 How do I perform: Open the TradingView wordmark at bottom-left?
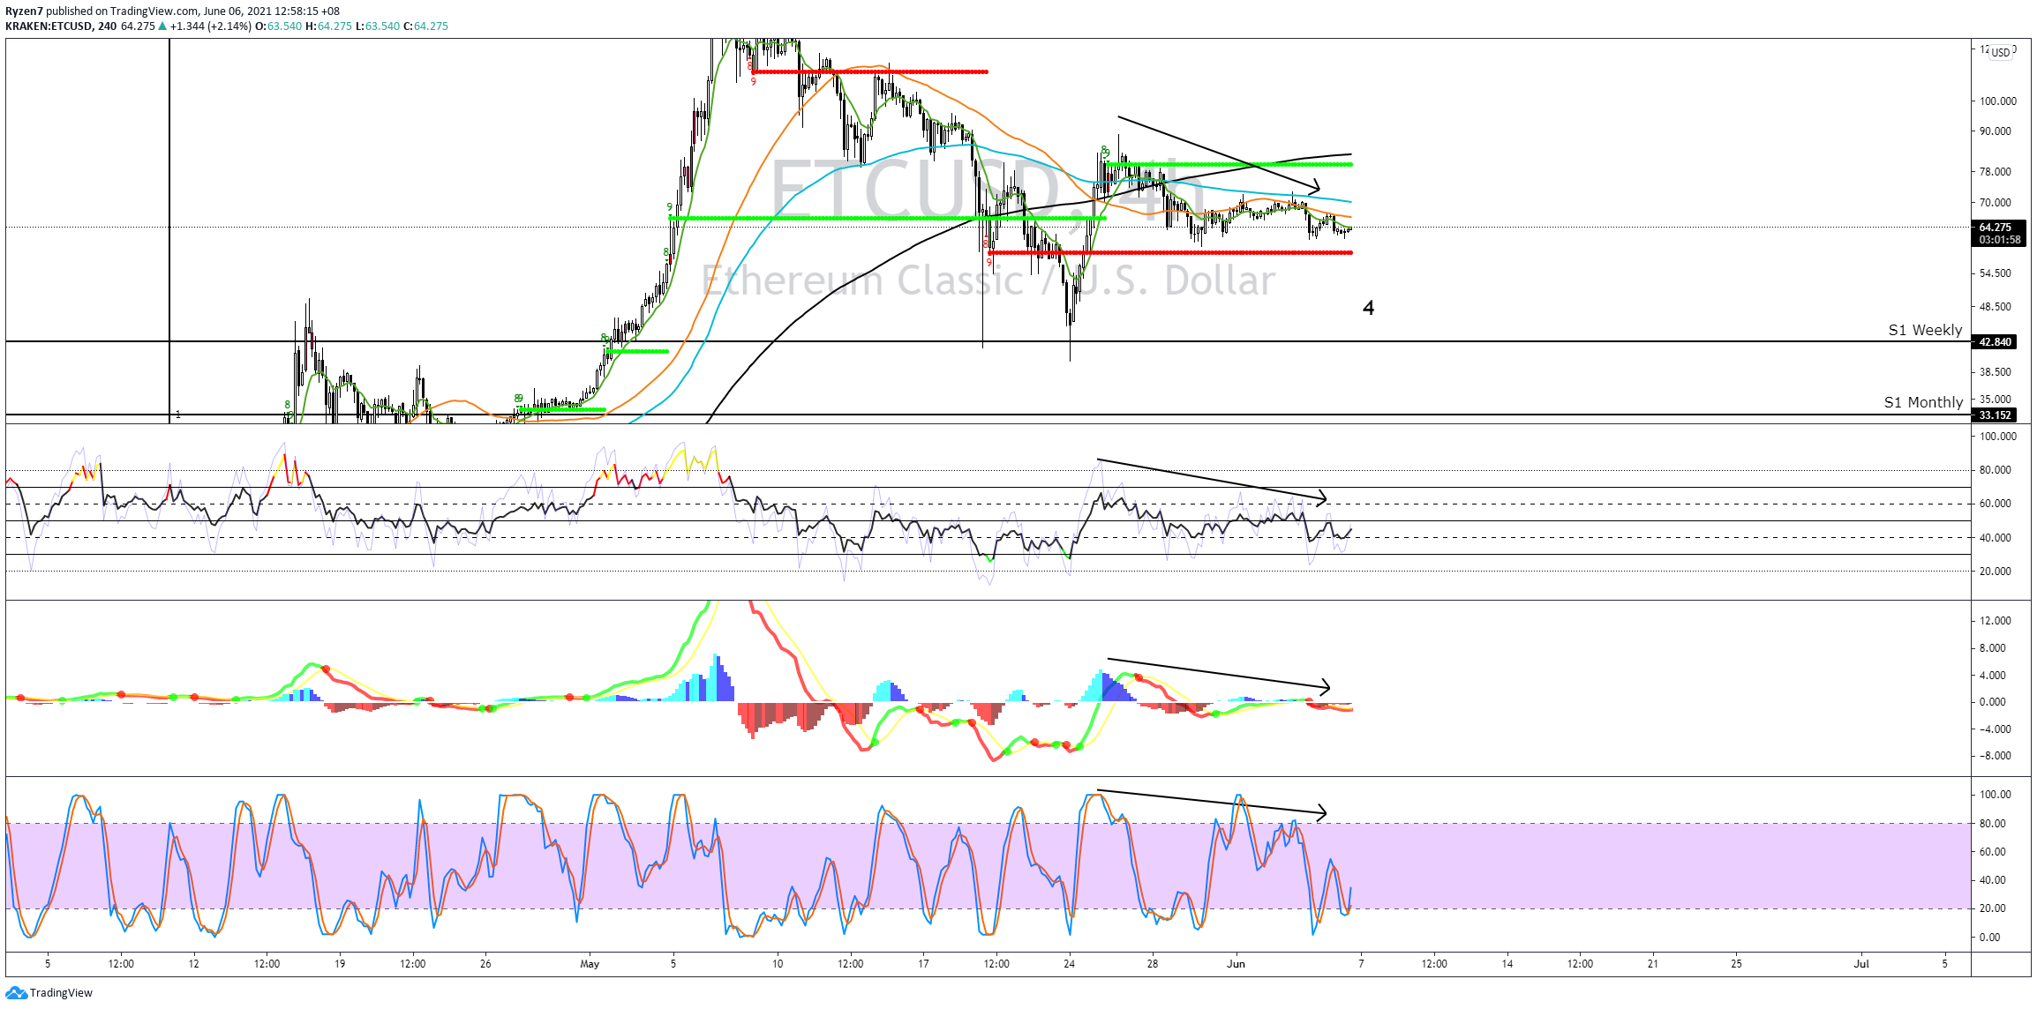tap(61, 993)
